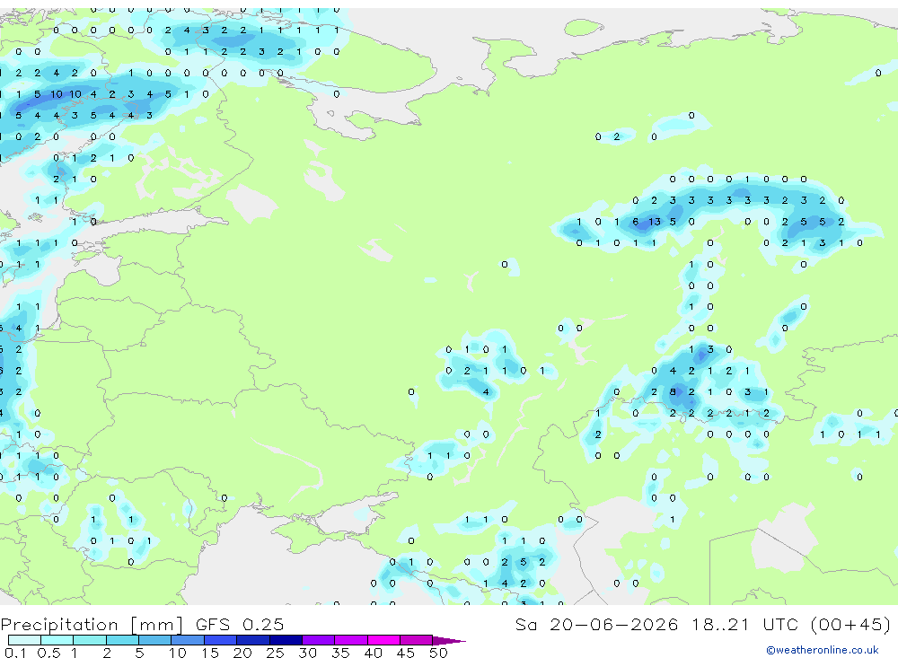Screen dimensions: 898x658
Task: Click the '45' legend scale label
Action: pos(406,653)
